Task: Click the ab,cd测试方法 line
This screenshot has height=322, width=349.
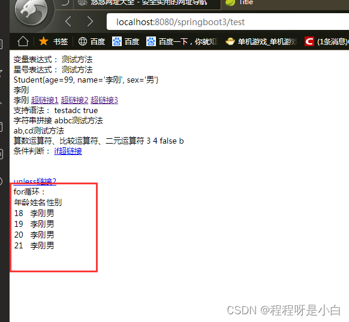Action: (39, 130)
